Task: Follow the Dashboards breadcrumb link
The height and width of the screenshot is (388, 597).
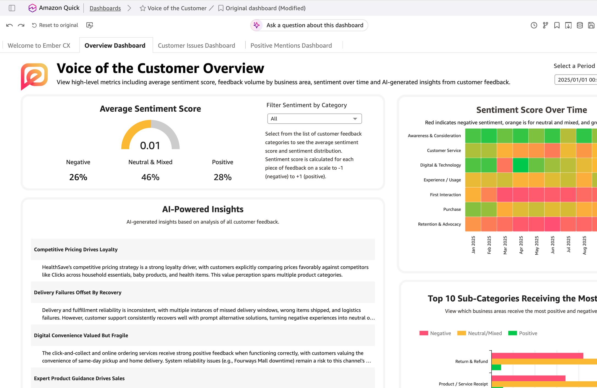Action: [x=105, y=8]
